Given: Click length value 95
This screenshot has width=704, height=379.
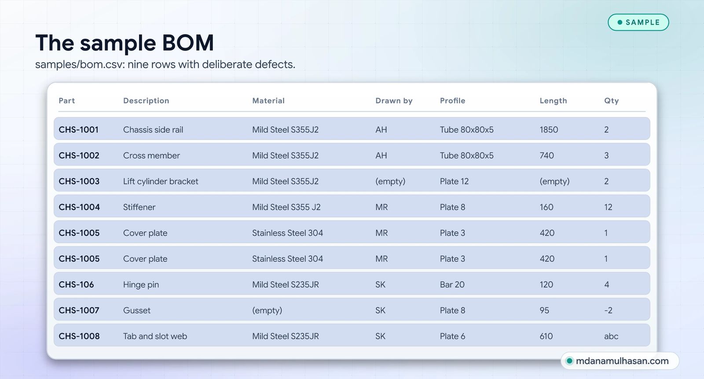Looking at the screenshot, I should [x=544, y=311].
